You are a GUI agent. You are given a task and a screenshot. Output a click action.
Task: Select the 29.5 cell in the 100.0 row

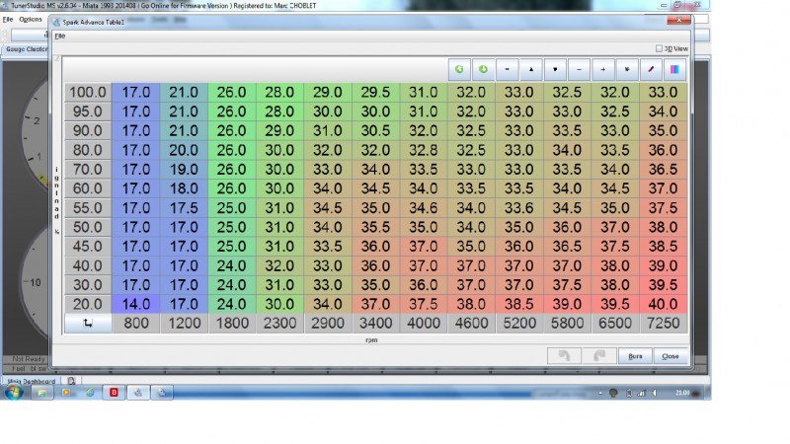pos(375,92)
